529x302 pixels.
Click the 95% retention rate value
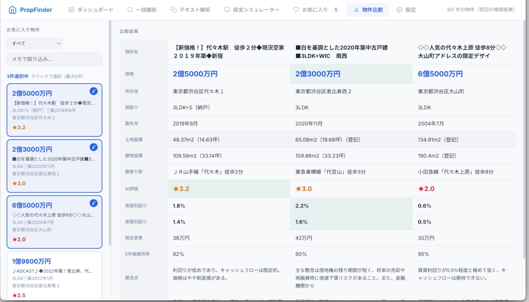[424, 254]
